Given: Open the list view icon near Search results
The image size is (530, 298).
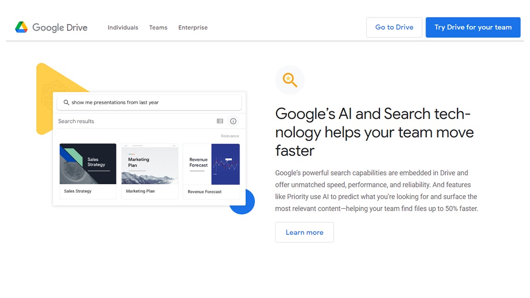Looking at the screenshot, I should [220, 121].
